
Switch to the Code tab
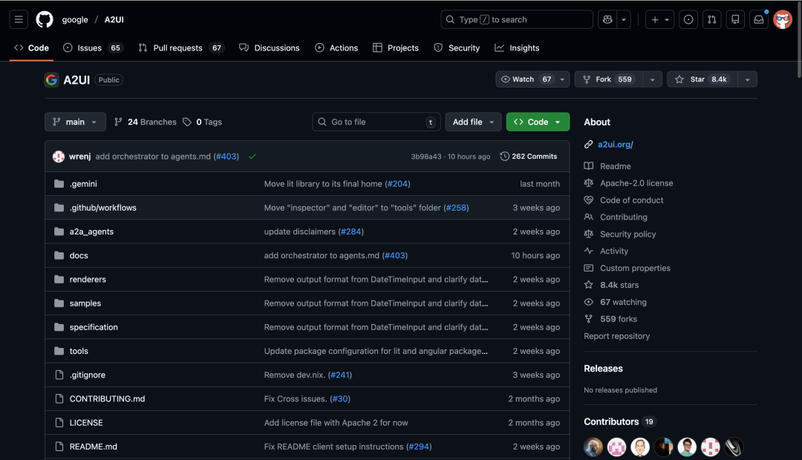[32, 47]
